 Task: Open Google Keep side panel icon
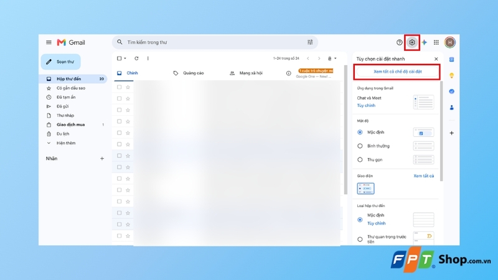coord(452,75)
